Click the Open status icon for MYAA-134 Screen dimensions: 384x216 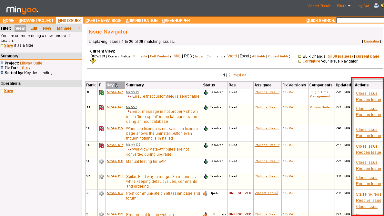206,193
